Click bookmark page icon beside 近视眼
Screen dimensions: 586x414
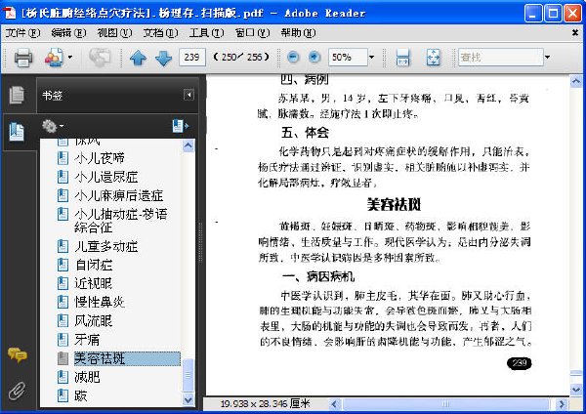63,283
